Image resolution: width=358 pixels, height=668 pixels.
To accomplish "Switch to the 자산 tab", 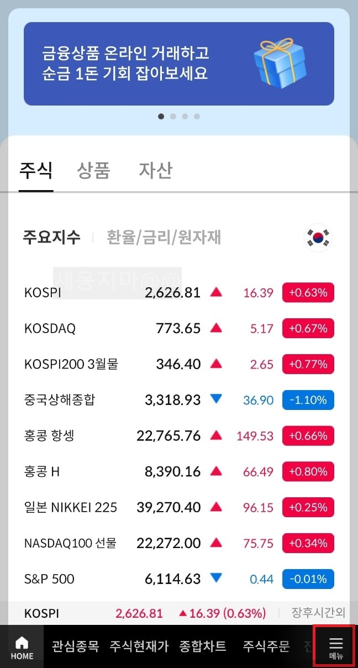I will point(155,171).
